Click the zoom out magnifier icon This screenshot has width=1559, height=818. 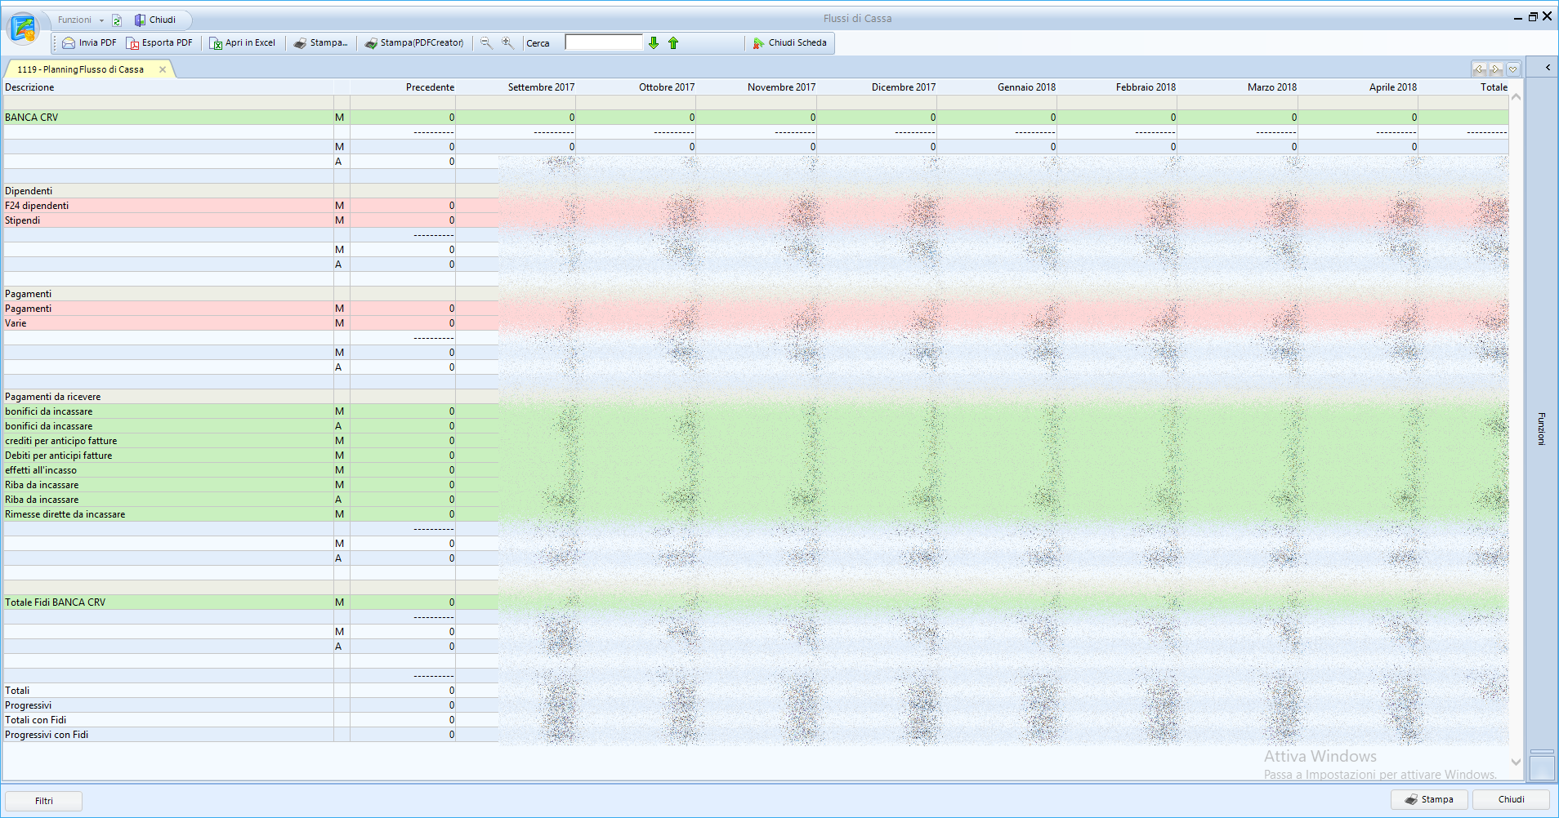pyautogui.click(x=486, y=43)
